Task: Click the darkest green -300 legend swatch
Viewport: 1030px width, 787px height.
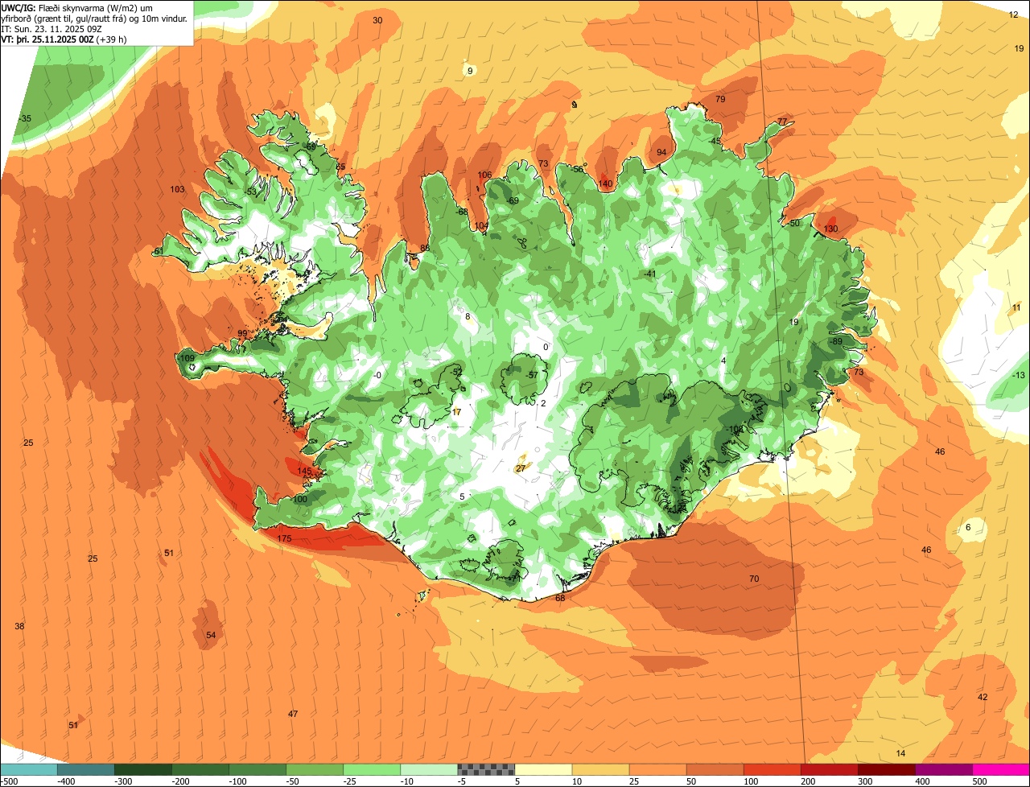Action: [x=143, y=769]
